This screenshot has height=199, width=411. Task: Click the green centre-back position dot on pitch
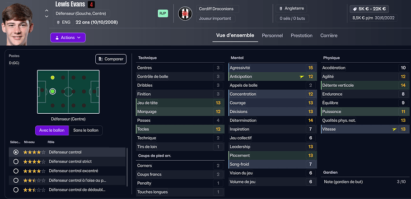point(53,92)
